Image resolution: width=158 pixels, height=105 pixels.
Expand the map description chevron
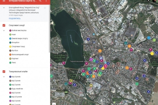point(4,8)
